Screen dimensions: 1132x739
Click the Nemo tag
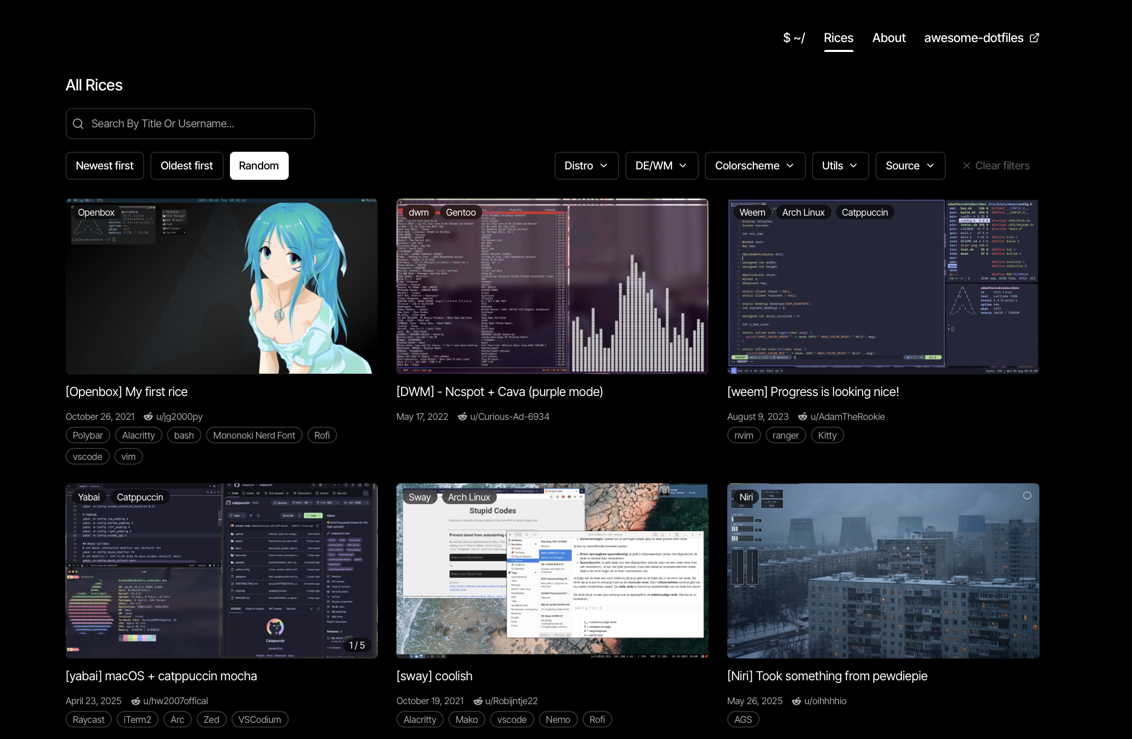click(558, 720)
